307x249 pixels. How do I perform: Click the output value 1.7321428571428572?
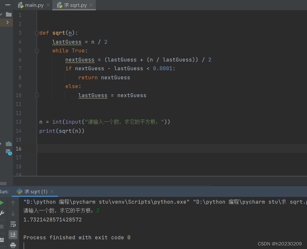click(x=53, y=220)
